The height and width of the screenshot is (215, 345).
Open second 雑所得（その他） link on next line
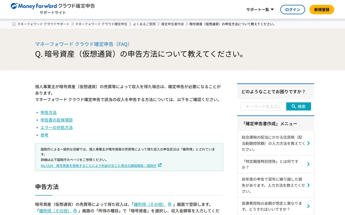[55, 211]
